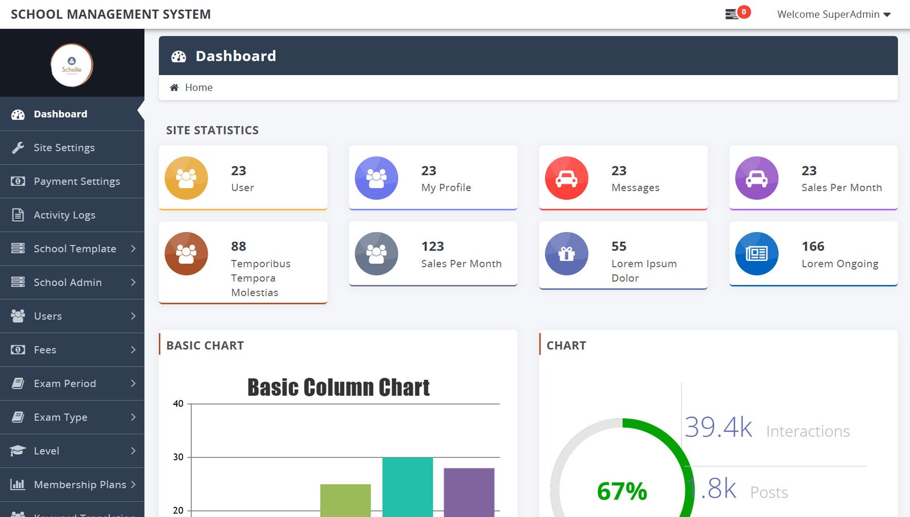The width and height of the screenshot is (910, 517).
Task: Expand the Users submenu chevron
Action: [133, 316]
